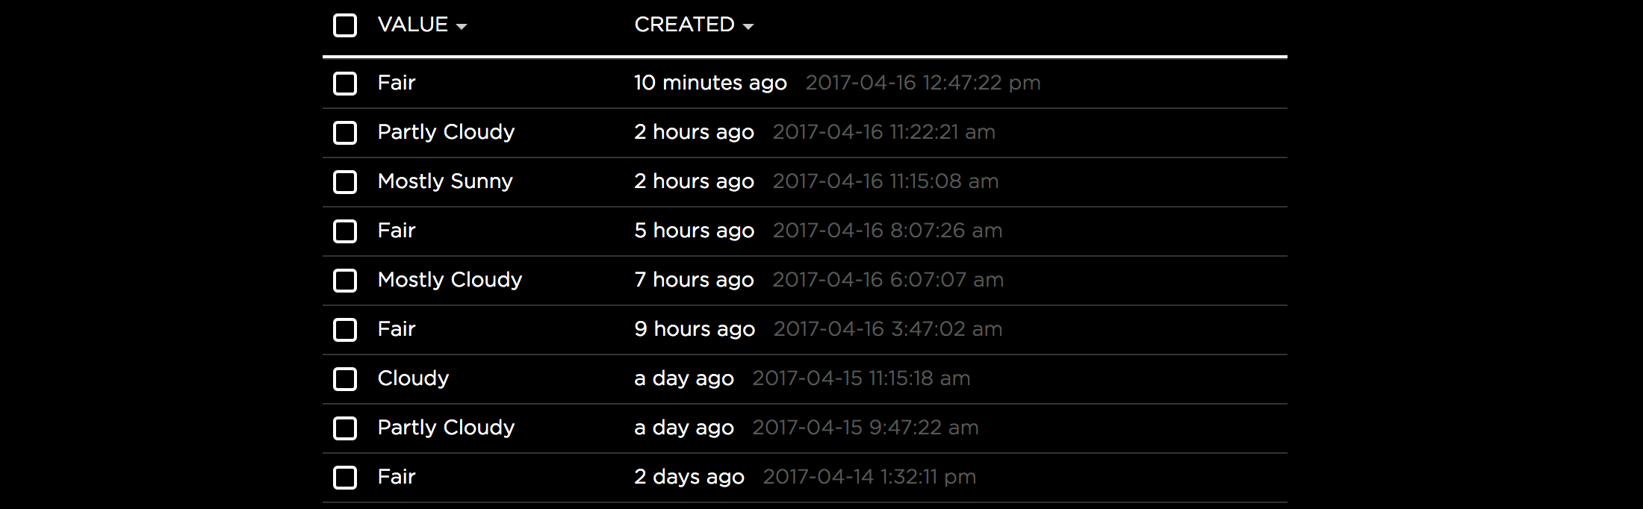Sort by the CREATED column arrow

pos(748,27)
